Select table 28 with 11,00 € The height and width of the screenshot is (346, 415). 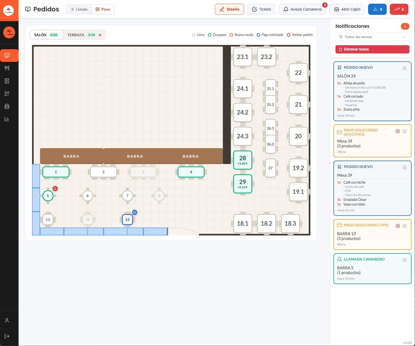pyautogui.click(x=243, y=160)
